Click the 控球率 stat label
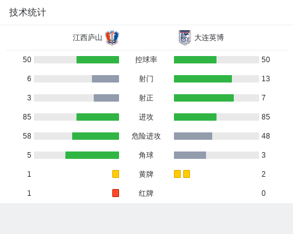This screenshot has width=293, height=234. point(146,60)
